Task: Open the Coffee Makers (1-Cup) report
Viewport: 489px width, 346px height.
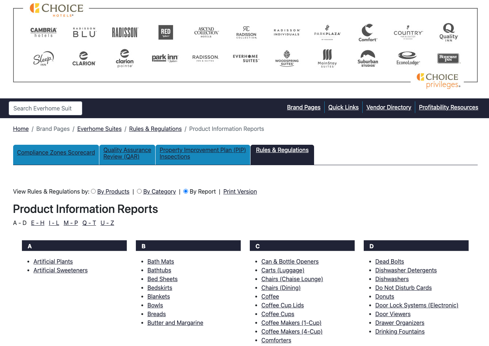Action: (x=291, y=323)
